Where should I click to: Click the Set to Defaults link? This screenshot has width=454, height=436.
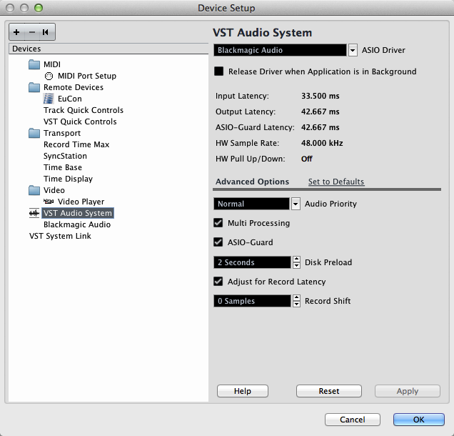tap(336, 182)
